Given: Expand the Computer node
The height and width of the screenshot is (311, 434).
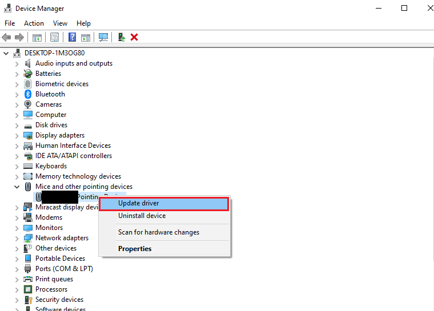Looking at the screenshot, I should 17,115.
